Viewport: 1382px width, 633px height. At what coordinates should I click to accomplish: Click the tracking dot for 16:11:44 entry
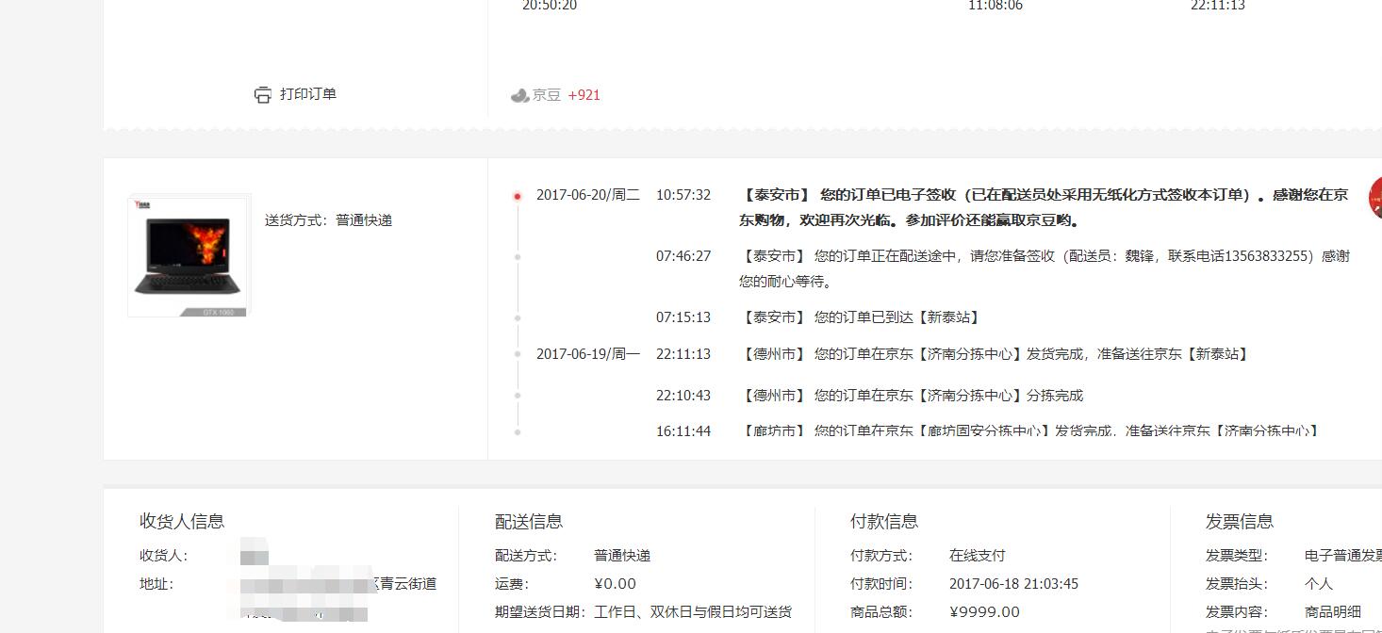517,431
